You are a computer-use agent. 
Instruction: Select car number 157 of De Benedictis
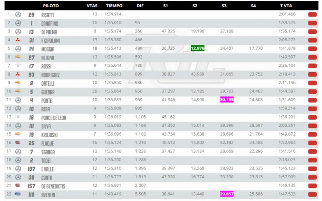(31, 186)
